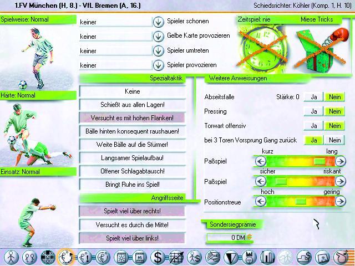Click right arrow of Positionstreue slider
This screenshot has width=355, height=266.
(340, 201)
